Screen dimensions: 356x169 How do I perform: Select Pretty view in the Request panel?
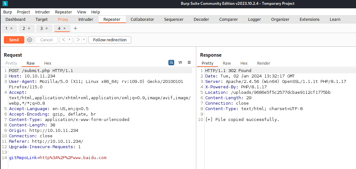11,63
